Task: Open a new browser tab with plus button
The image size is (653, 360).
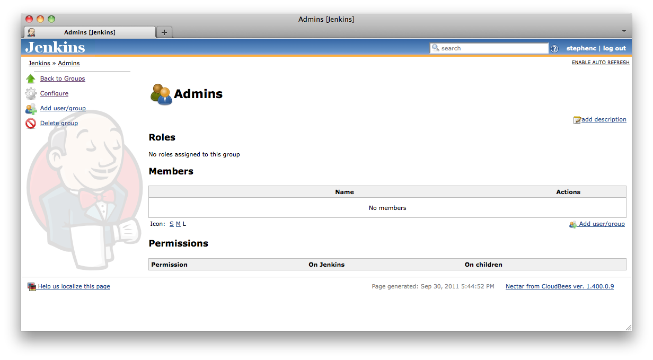Action: (164, 32)
